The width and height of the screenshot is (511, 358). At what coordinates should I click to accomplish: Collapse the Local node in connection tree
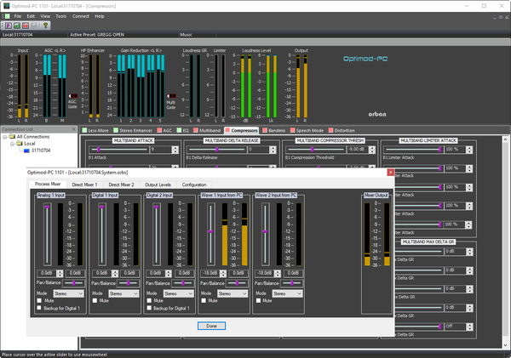point(11,144)
